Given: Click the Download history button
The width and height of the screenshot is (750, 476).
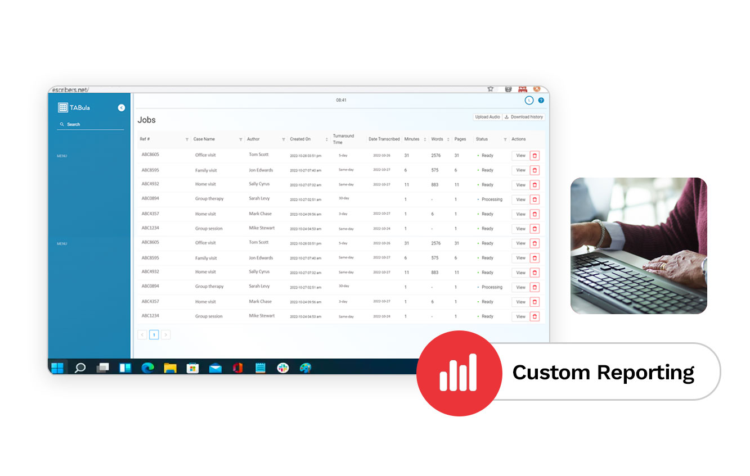Looking at the screenshot, I should (524, 117).
